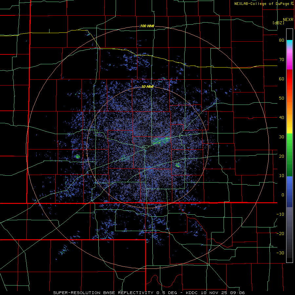Click the isolated green echo west of the 50 NMI ring
Viewport: 295px width, 295px height.
click(77, 156)
